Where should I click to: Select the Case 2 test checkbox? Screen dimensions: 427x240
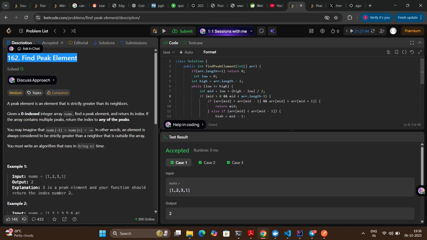(207, 162)
